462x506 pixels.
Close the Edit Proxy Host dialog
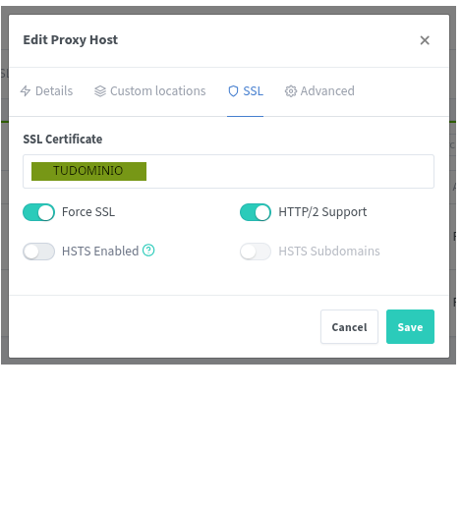(425, 40)
